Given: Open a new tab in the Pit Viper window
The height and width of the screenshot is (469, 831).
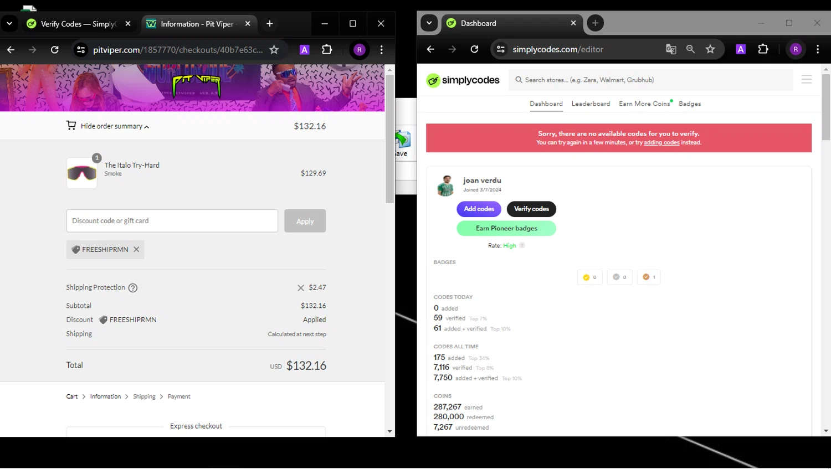Looking at the screenshot, I should (269, 24).
